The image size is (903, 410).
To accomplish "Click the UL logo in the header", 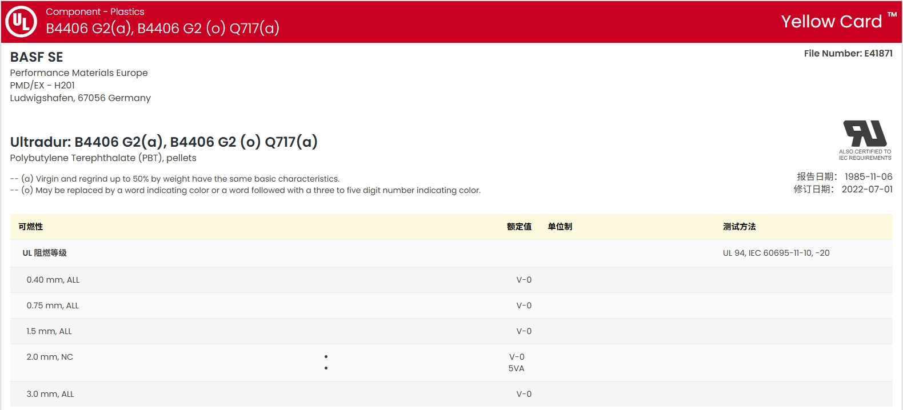I will coord(21,22).
